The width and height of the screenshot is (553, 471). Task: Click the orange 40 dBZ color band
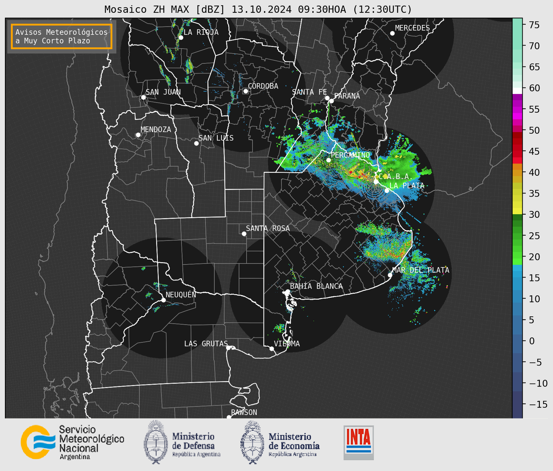pos(517,172)
